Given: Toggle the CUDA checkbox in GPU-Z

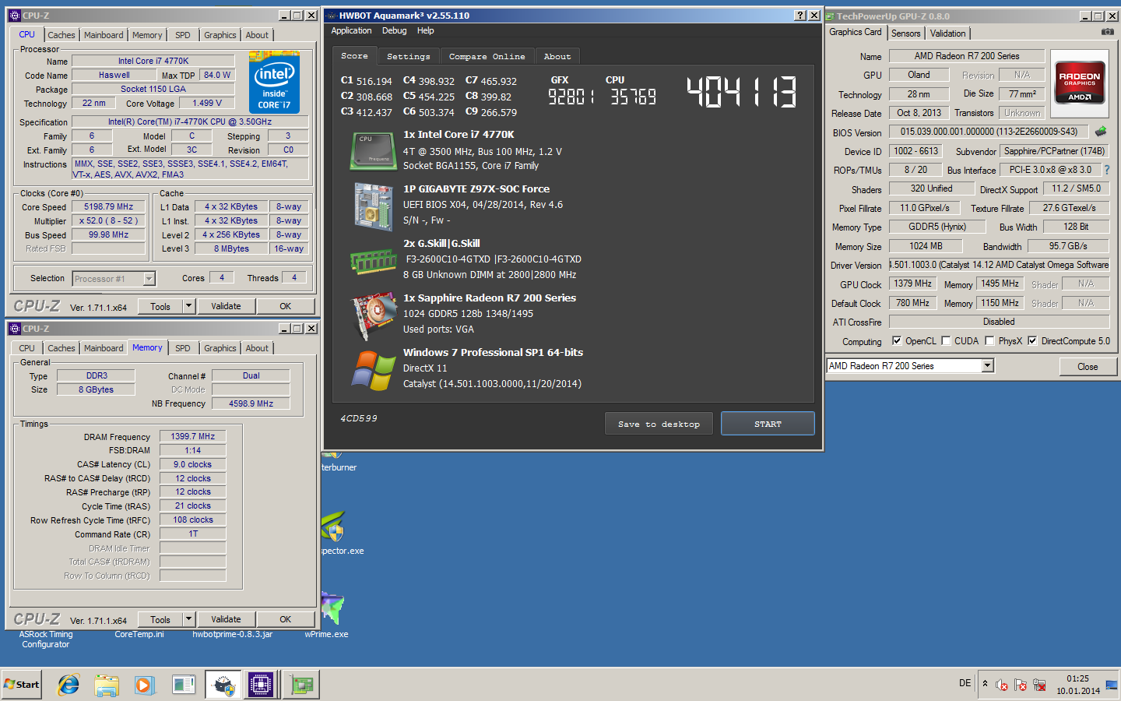Looking at the screenshot, I should (x=946, y=341).
